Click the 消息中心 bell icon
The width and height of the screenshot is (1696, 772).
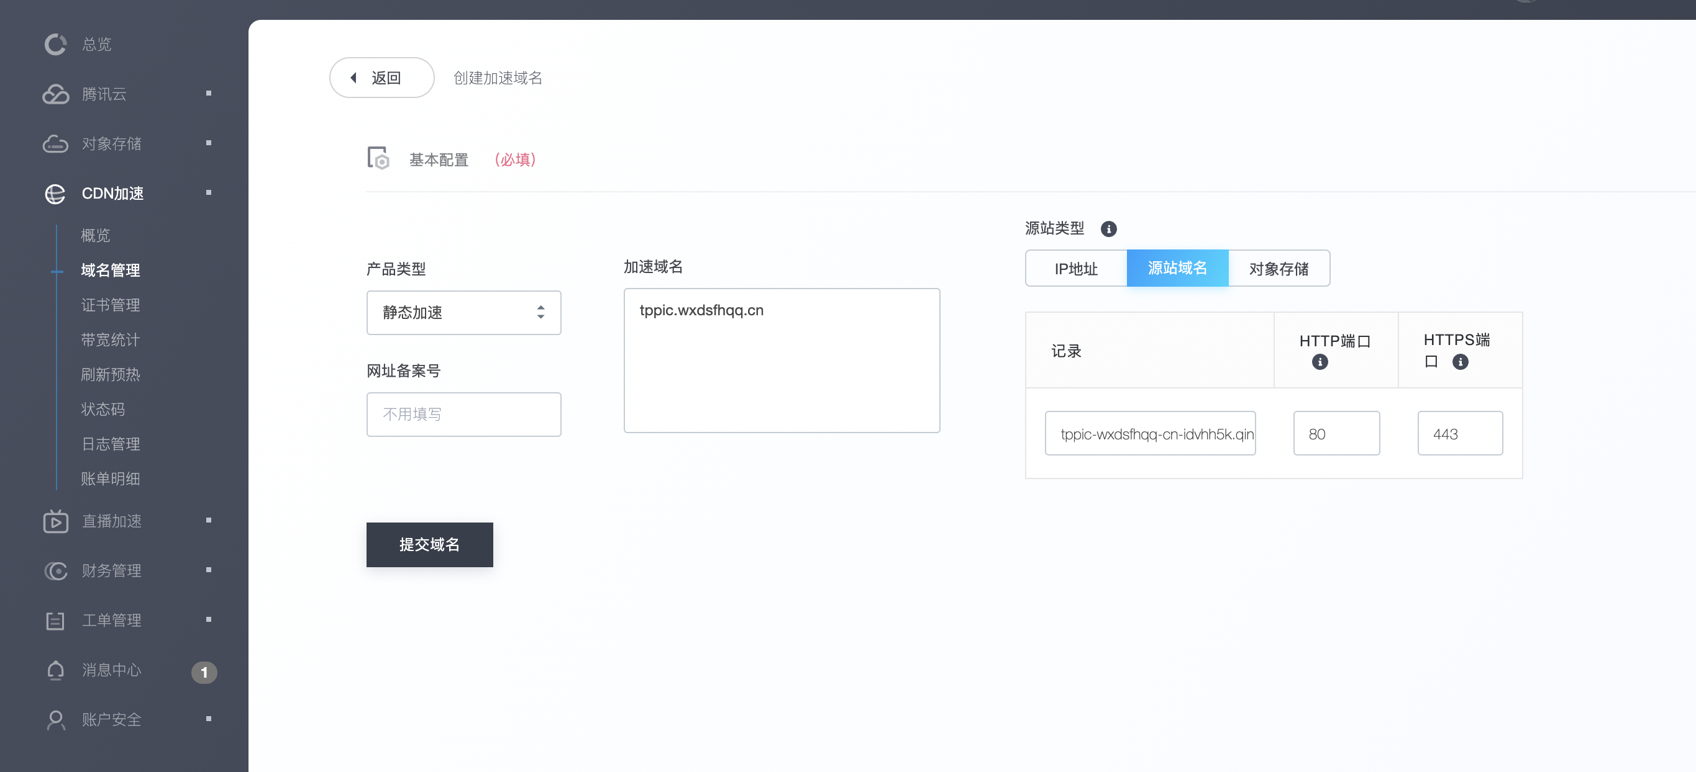55,670
